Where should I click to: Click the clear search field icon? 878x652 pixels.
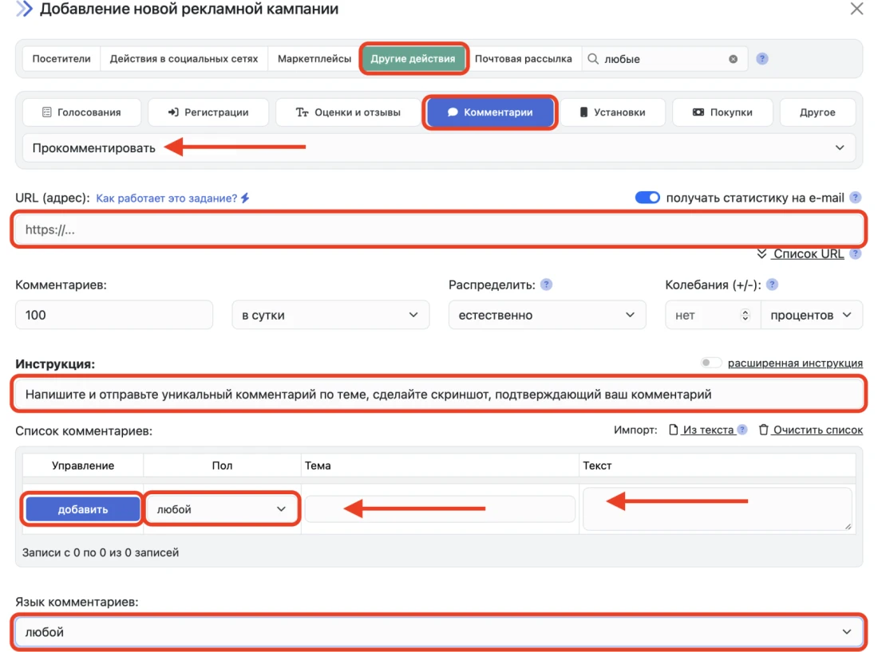click(733, 59)
